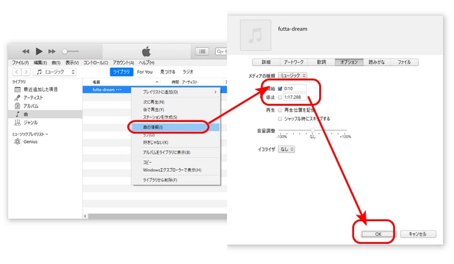Choose アルバムをライブラリに表示(B)

176,152
